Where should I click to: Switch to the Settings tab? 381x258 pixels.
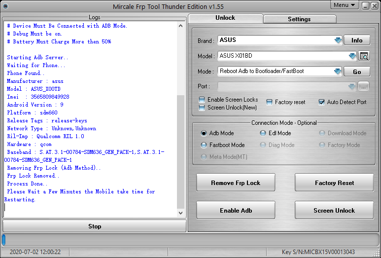pos(299,19)
